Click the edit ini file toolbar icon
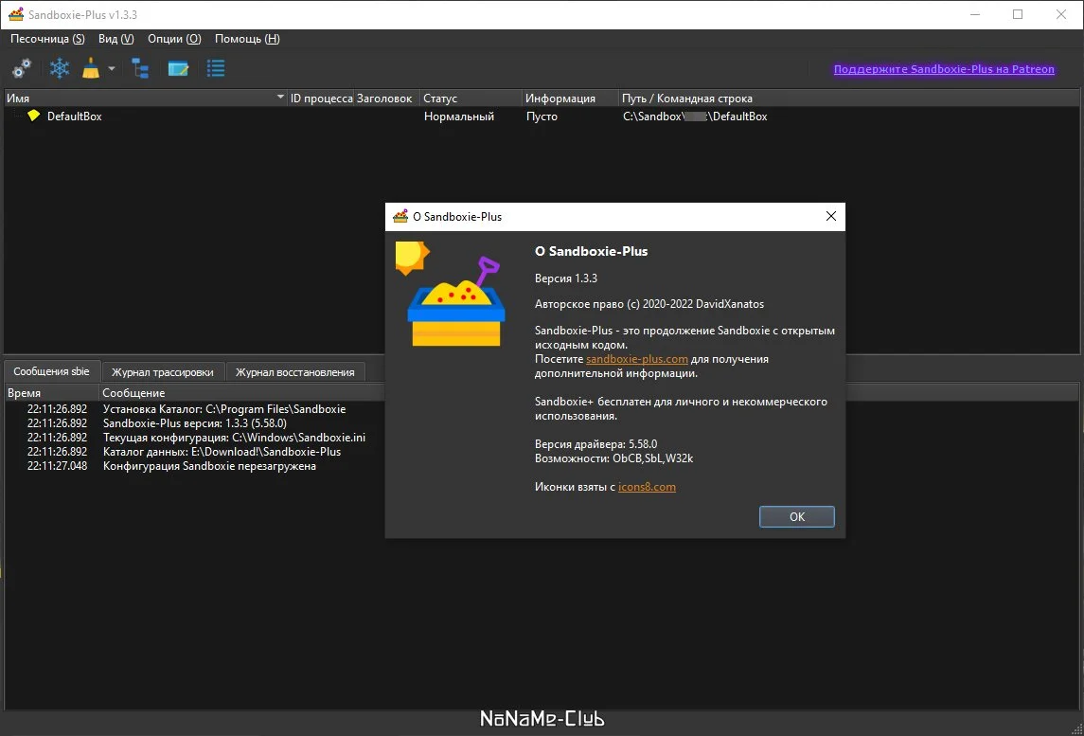Image resolution: width=1084 pixels, height=736 pixels. 178,68
